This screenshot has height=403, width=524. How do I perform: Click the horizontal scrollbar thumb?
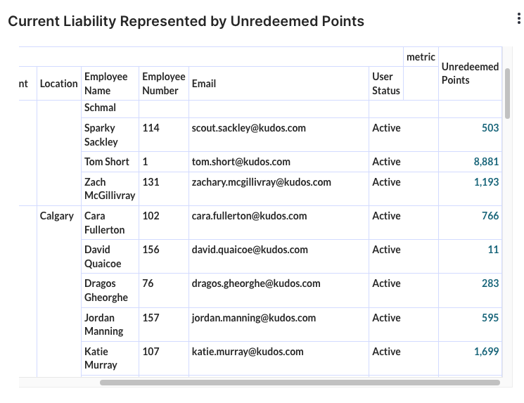300,383
